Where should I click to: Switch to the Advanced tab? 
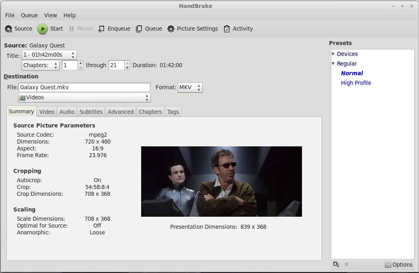tap(121, 112)
